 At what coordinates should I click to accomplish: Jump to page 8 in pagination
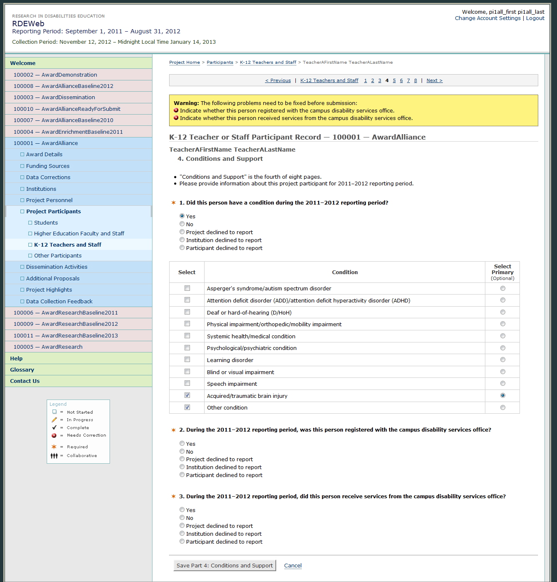(415, 81)
